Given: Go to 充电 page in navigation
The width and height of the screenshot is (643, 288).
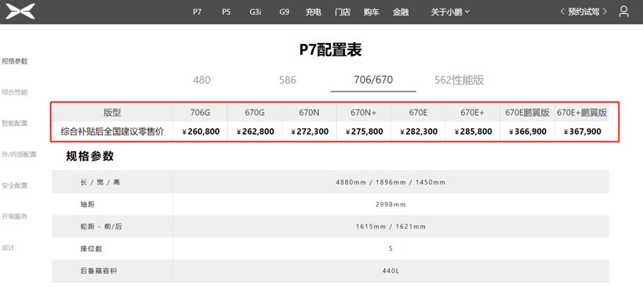Looking at the screenshot, I should 314,12.
